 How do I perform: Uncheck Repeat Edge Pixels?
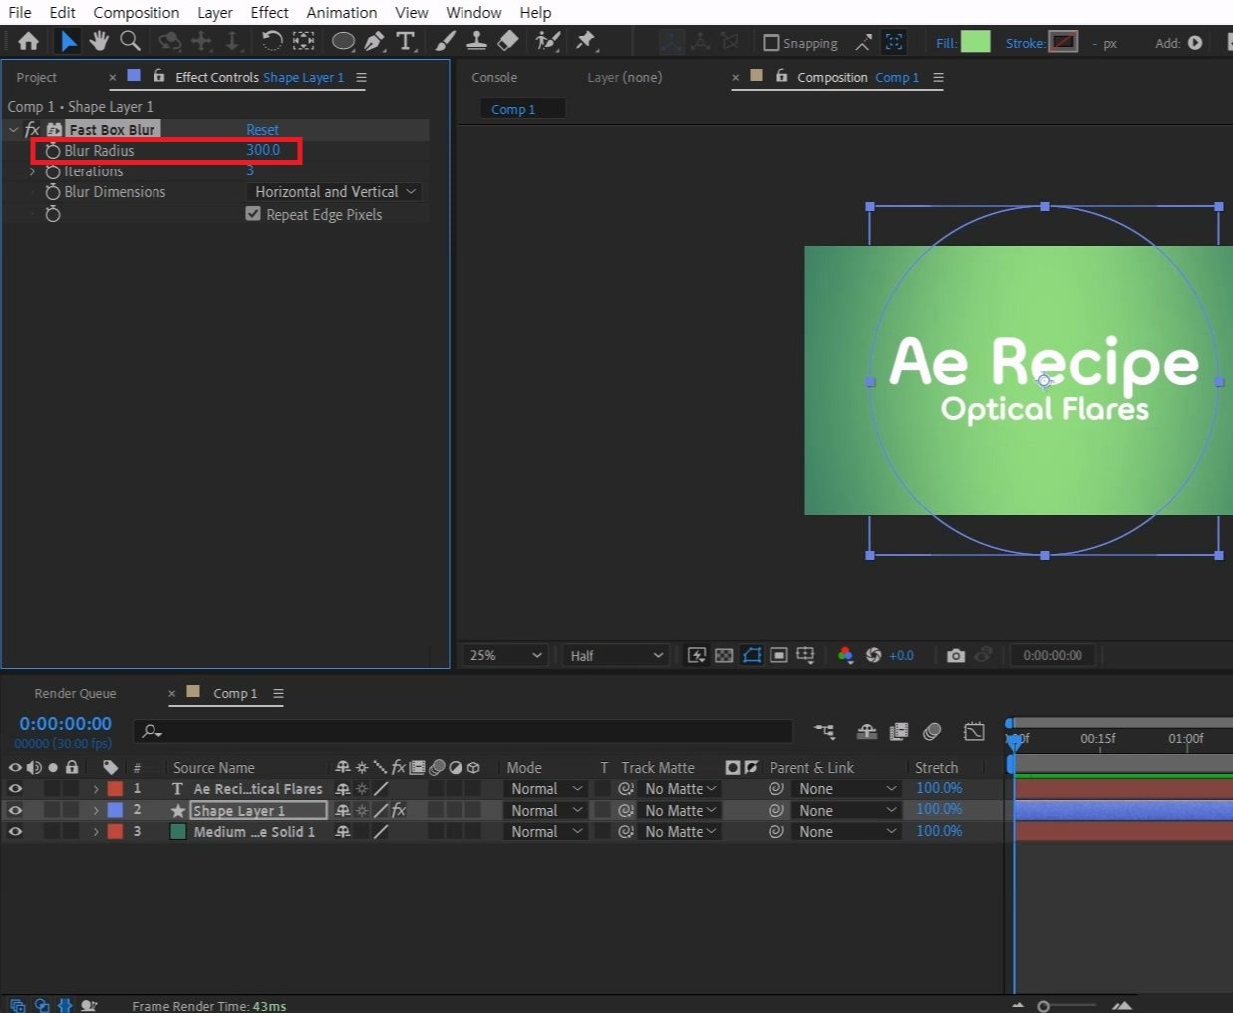253,214
